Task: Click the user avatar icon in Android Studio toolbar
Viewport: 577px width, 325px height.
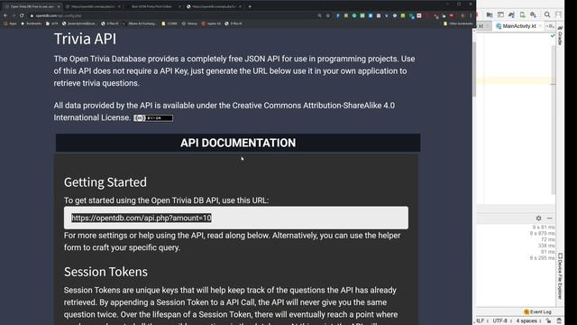Action: click(558, 14)
